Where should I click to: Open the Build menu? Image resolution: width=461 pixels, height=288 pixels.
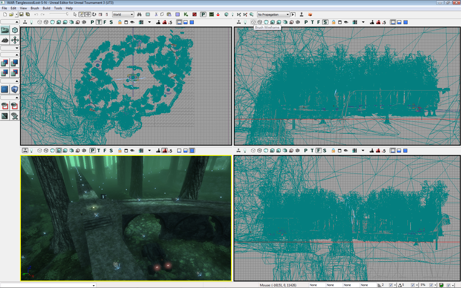(46, 8)
